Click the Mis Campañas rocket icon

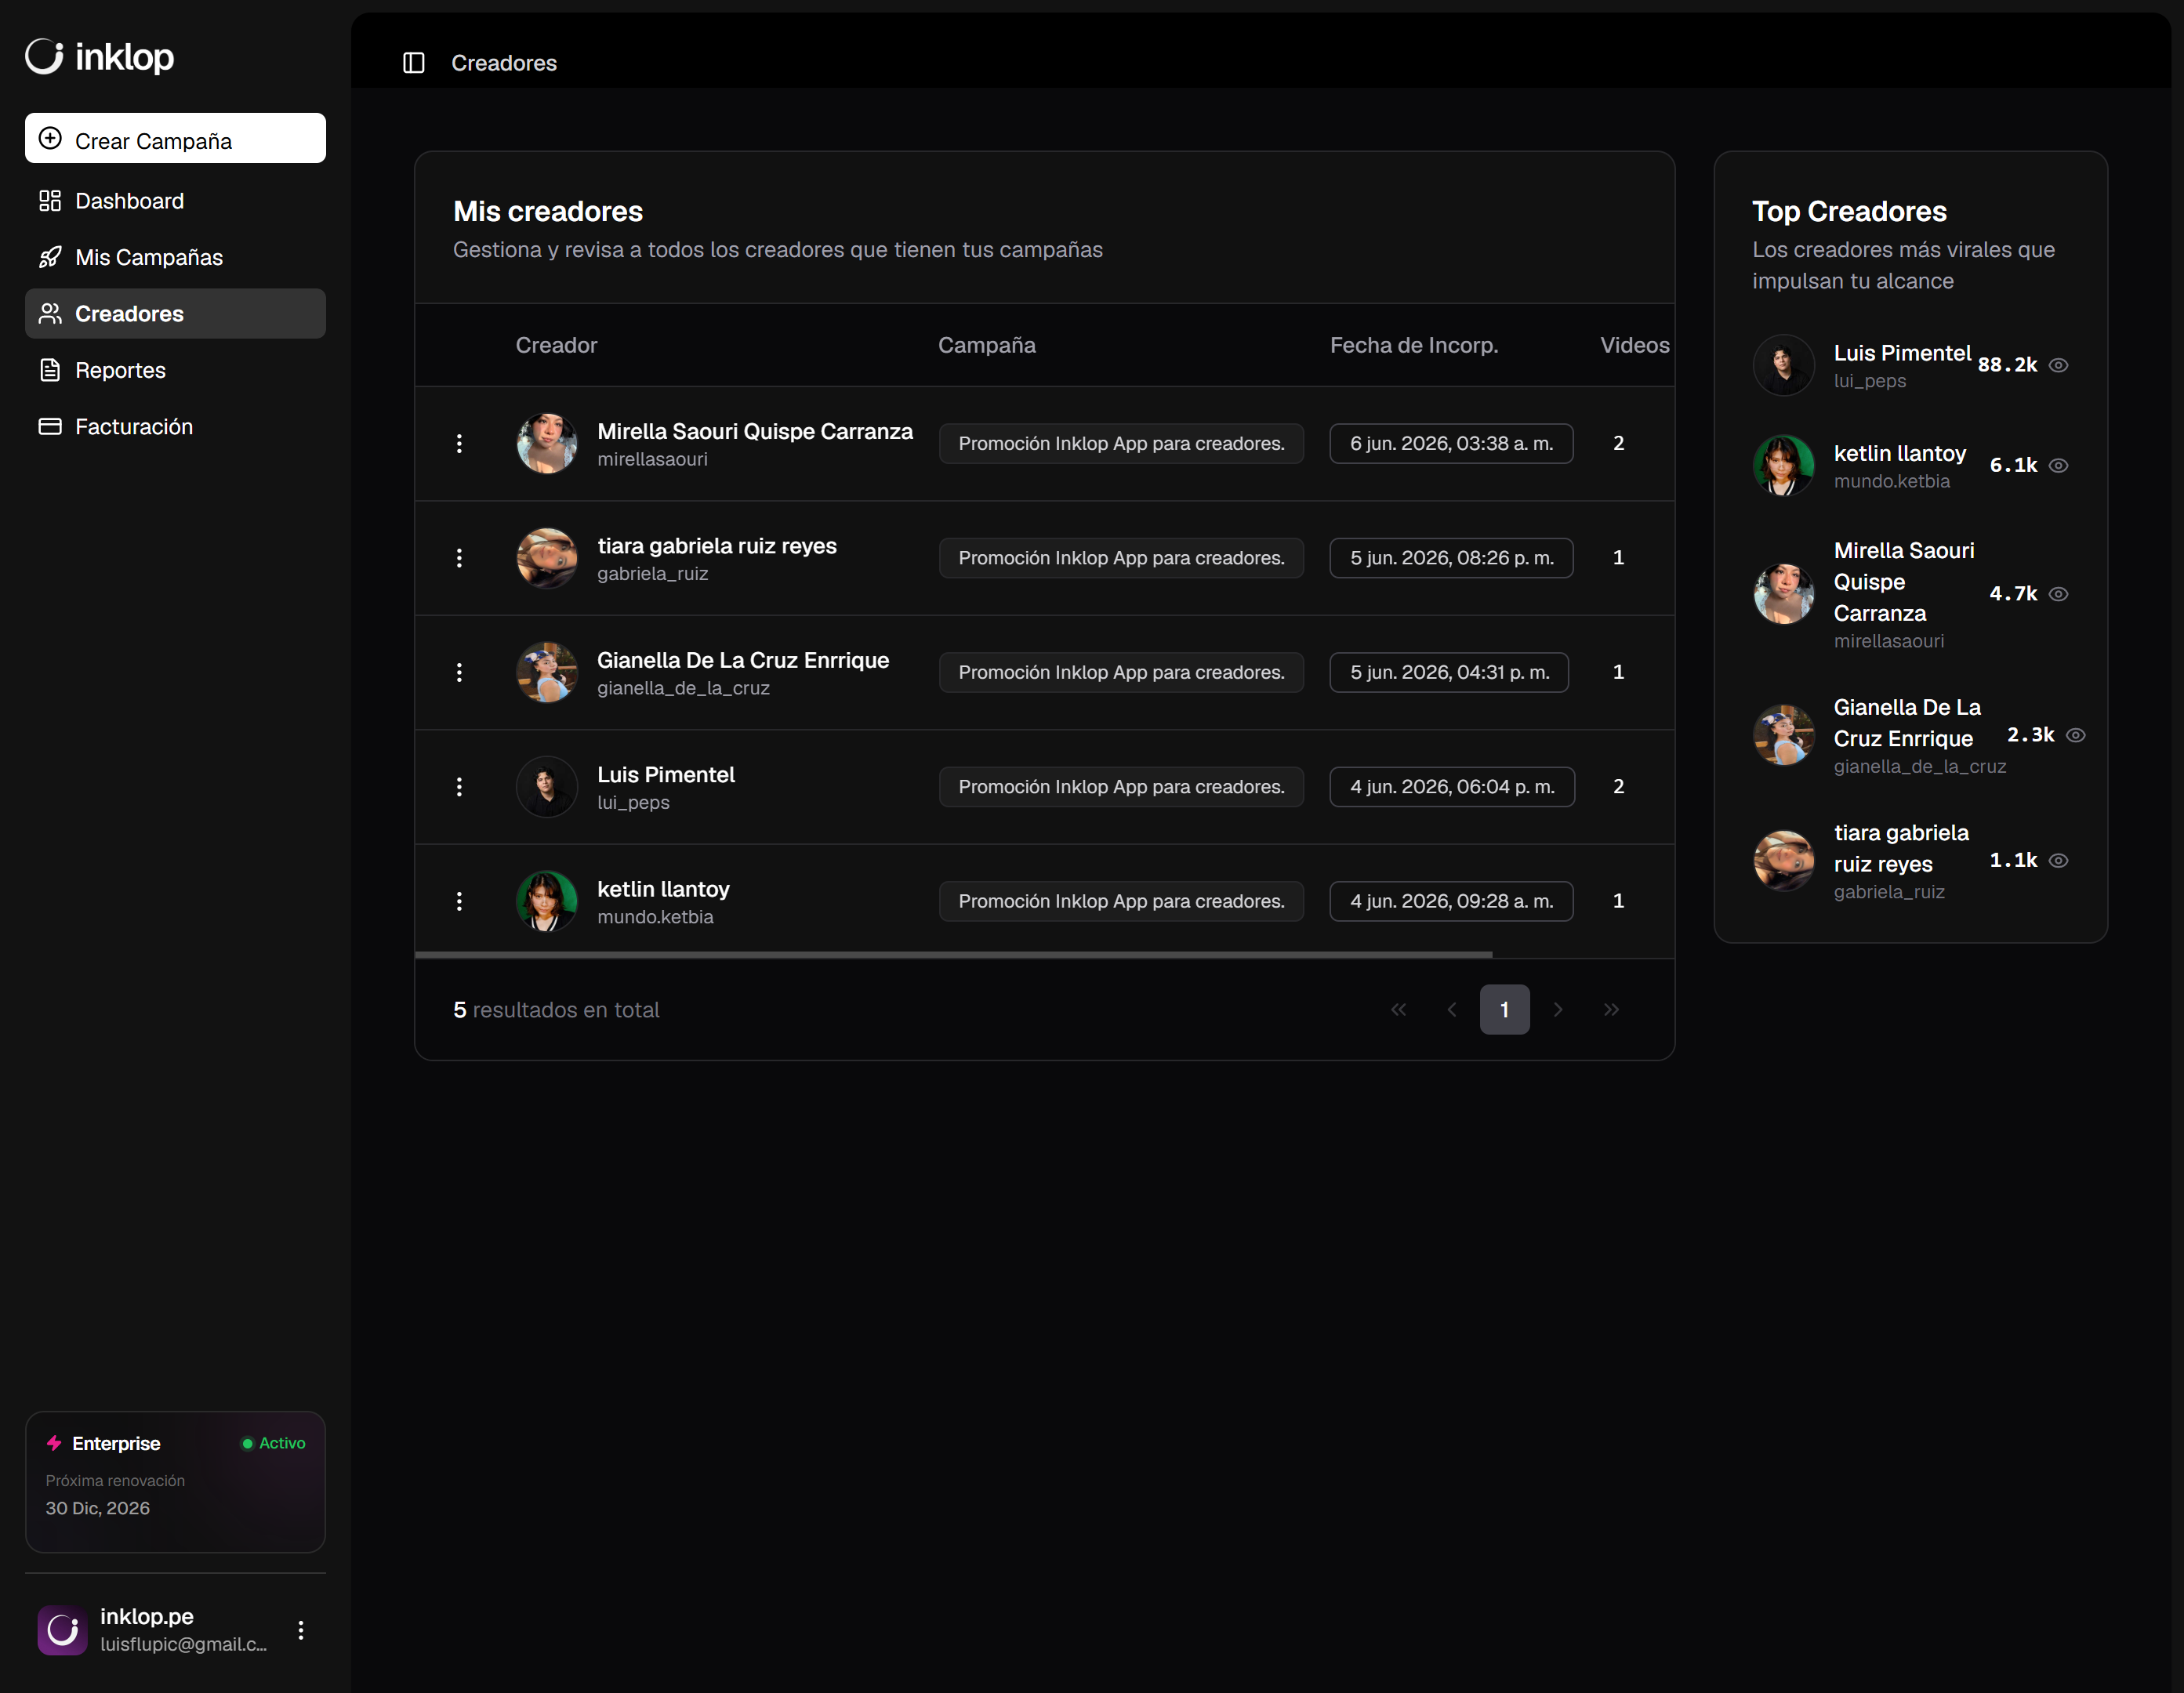pyautogui.click(x=50, y=257)
